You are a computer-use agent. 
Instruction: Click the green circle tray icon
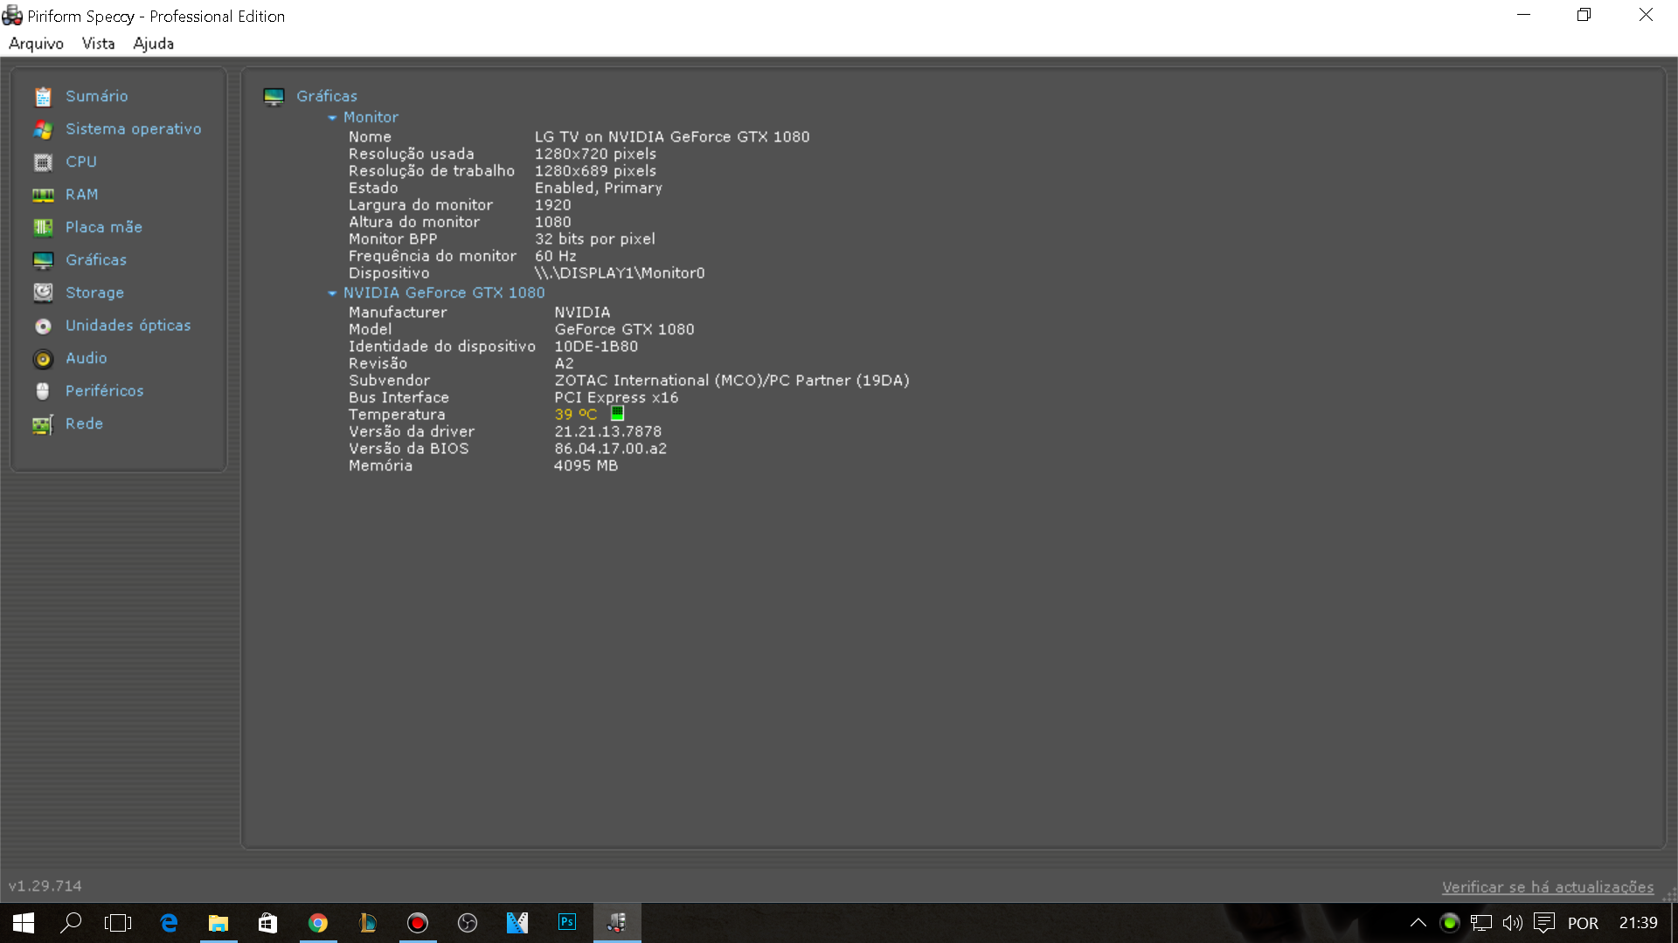[x=1450, y=923]
